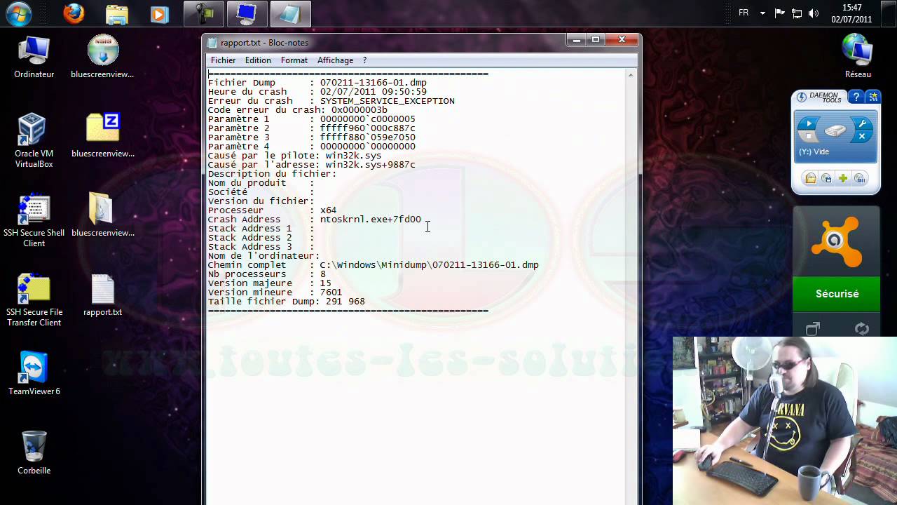
Task: Click avast gadget refresh icon
Action: click(x=862, y=328)
